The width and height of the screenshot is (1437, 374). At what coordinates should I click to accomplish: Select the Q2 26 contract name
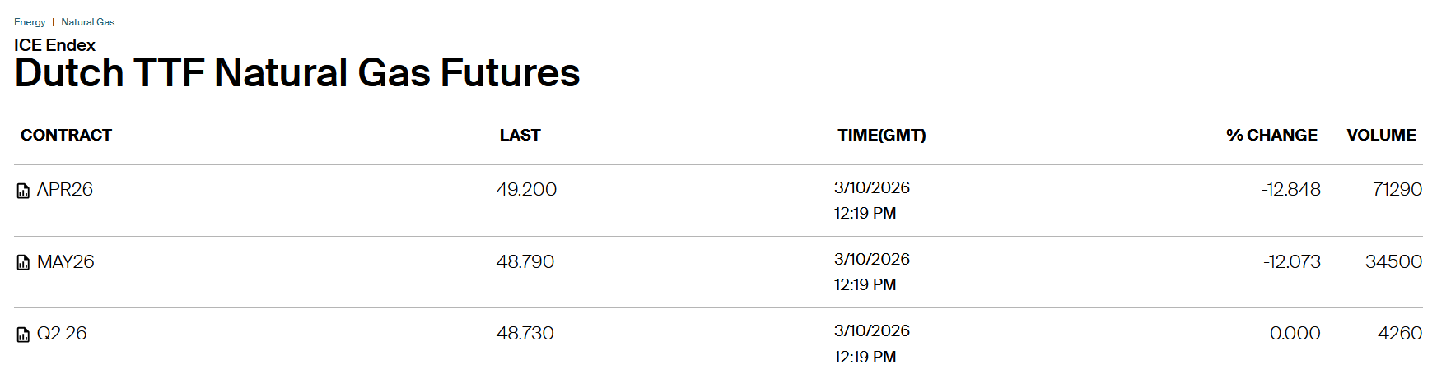coord(62,334)
